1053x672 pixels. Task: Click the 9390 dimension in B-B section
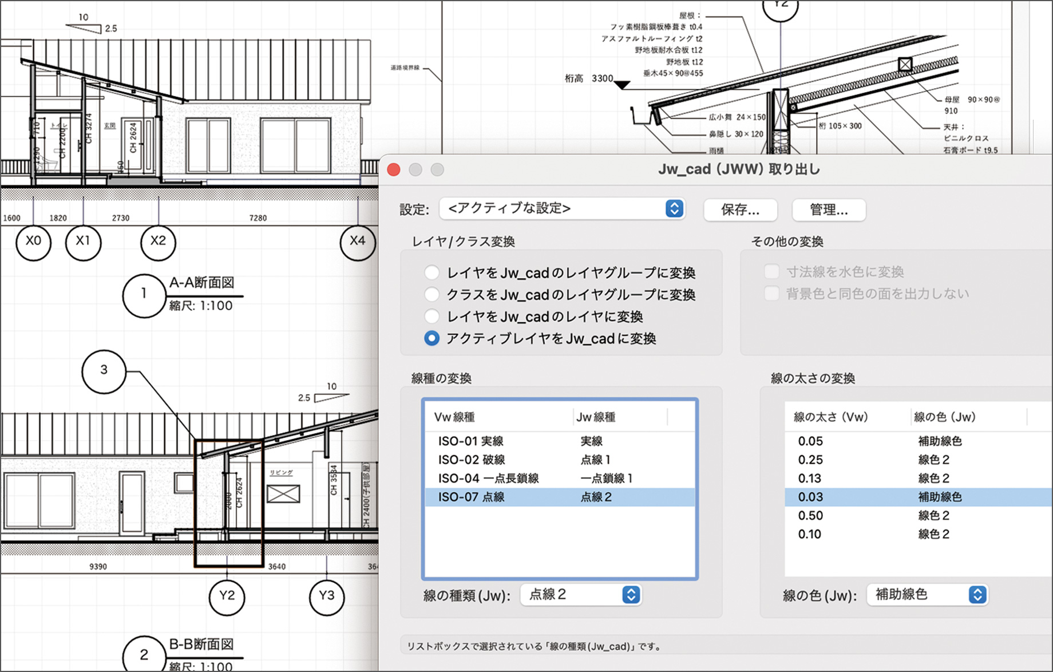point(98,567)
